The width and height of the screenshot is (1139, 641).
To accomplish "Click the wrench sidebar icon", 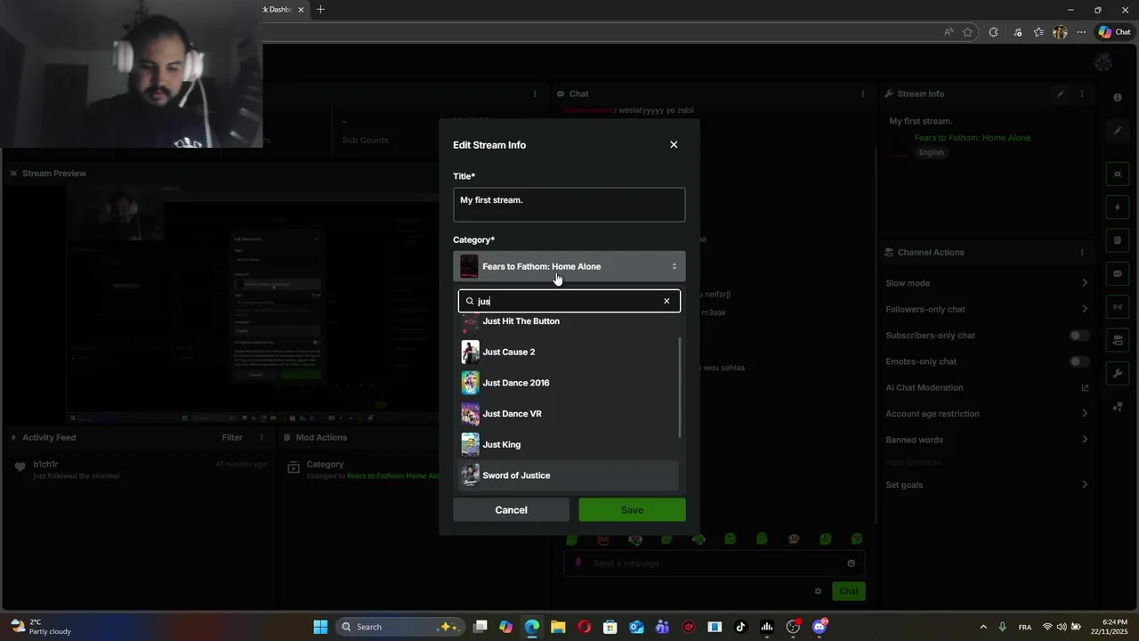I will [1118, 373].
